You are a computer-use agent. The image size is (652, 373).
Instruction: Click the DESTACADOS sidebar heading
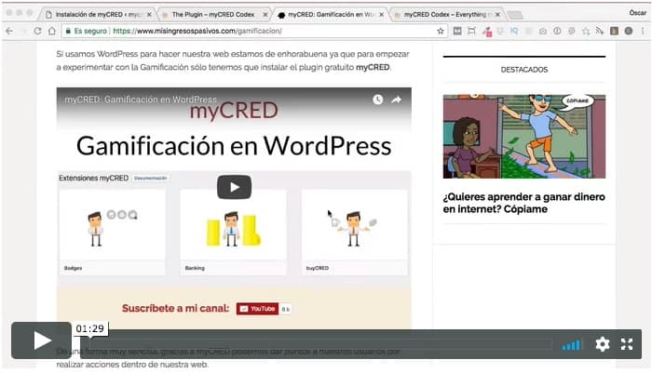523,70
